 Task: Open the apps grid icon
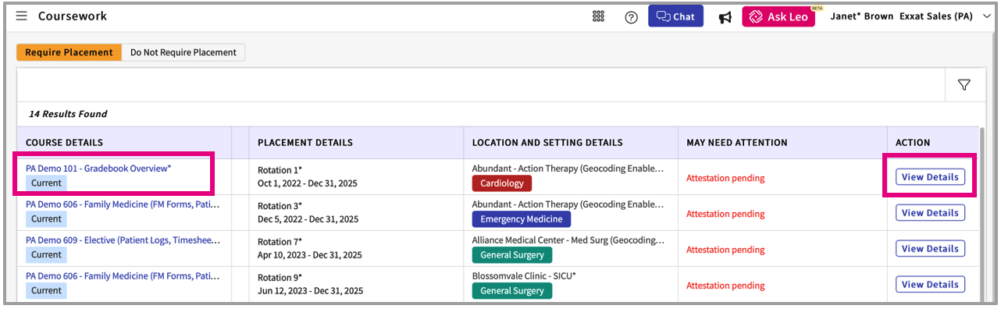[x=598, y=16]
